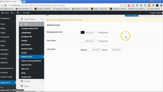
Task: Expand the Import Demo section chevron
Action: click(x=42, y=19)
